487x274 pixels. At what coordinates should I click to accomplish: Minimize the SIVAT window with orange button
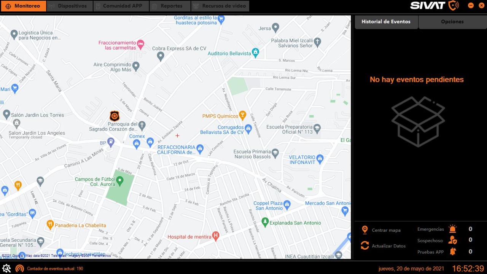point(471,5)
